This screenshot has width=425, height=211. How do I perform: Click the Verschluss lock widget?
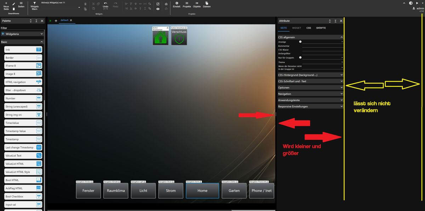(x=179, y=37)
